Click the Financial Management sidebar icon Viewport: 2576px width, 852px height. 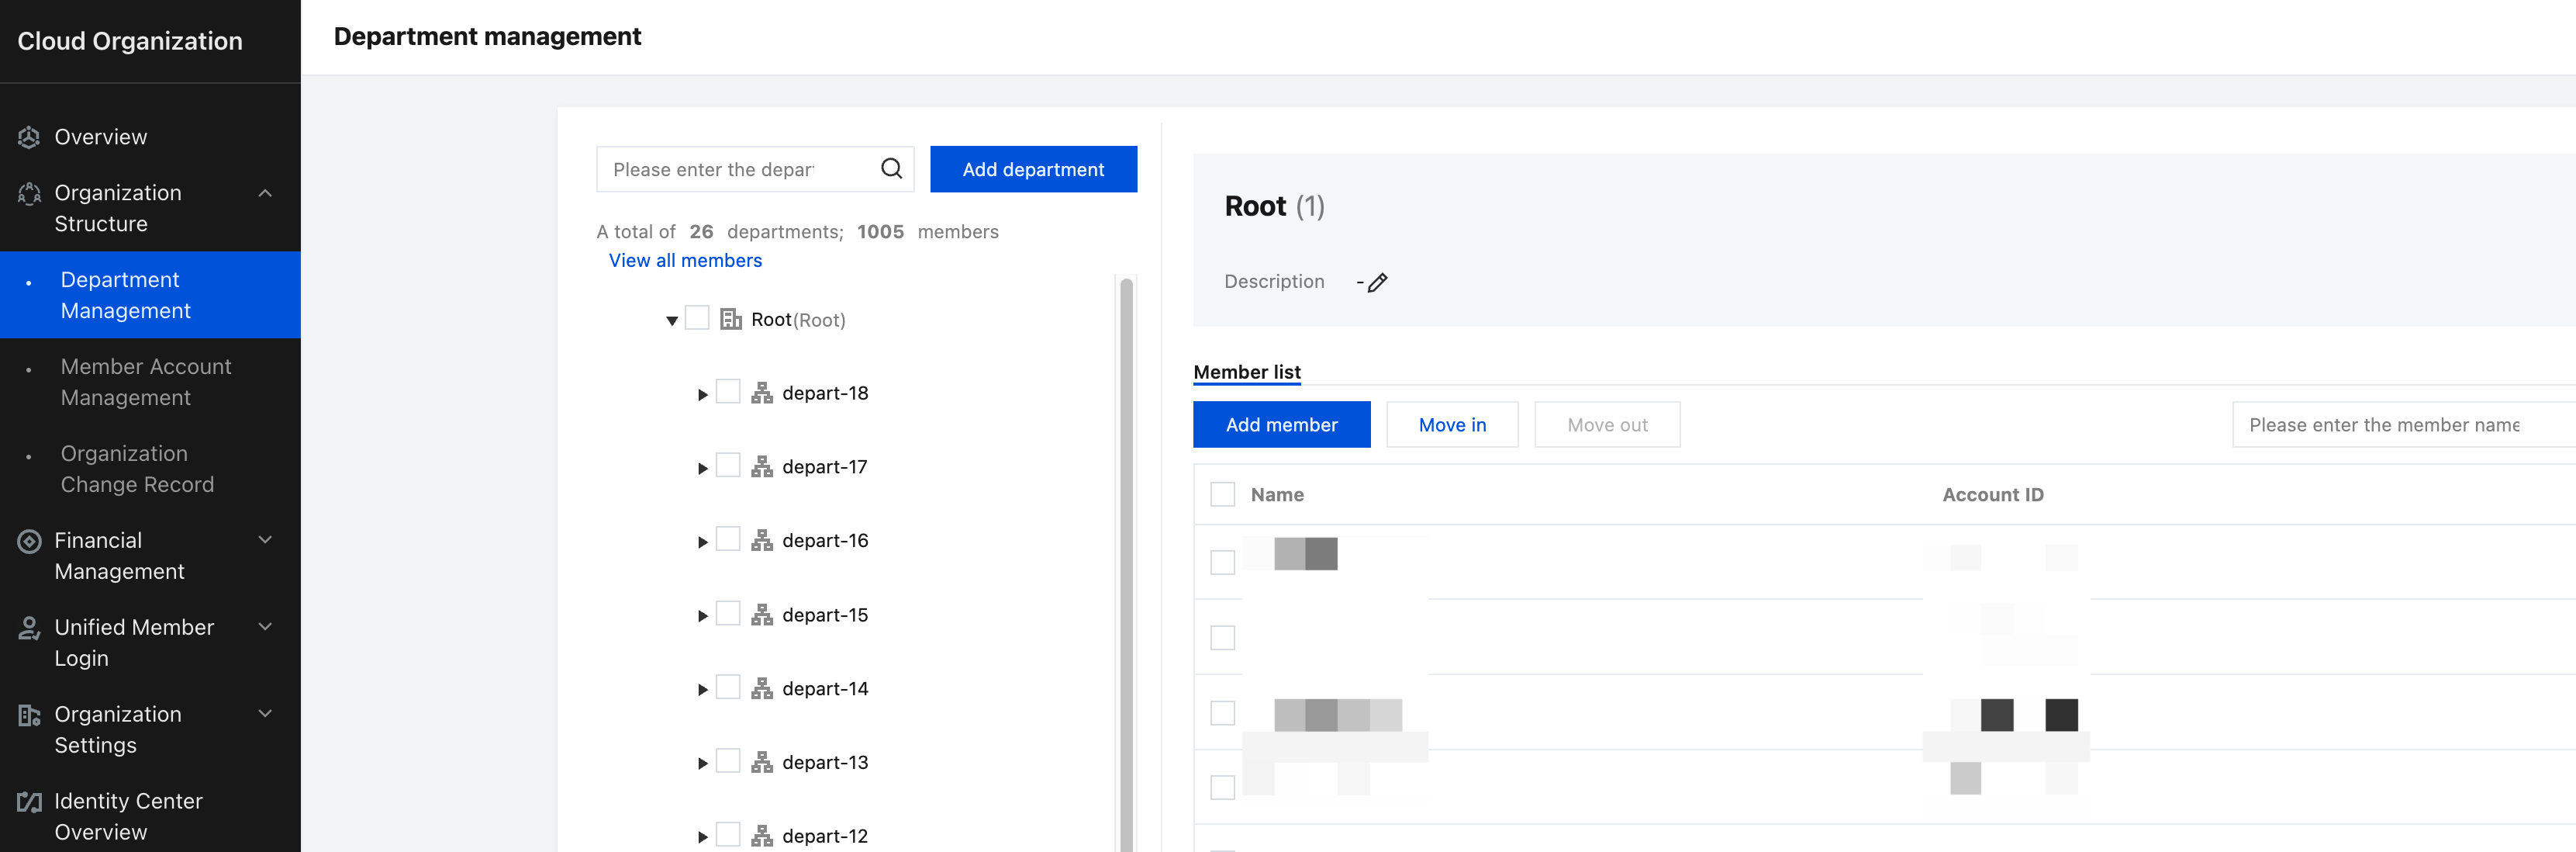point(29,541)
